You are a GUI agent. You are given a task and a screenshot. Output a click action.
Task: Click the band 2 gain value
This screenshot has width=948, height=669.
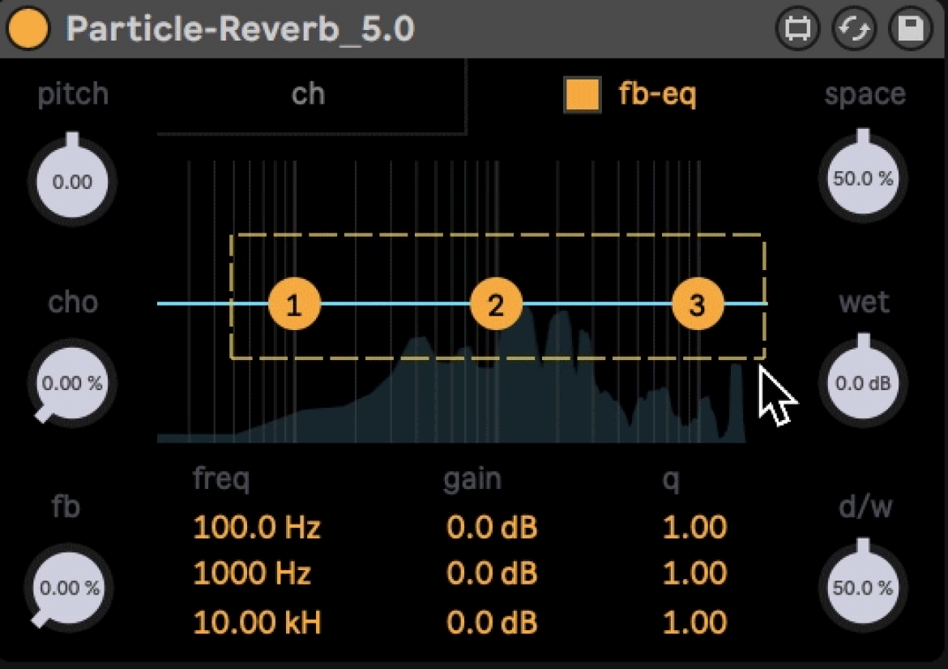click(492, 573)
